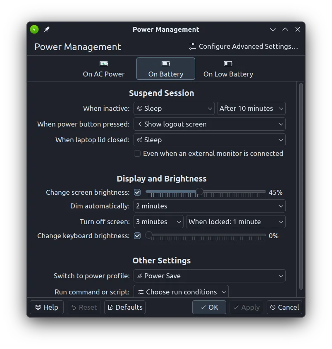Click the 45% screen brightness value
This screenshot has height=349, width=332.
[275, 192]
